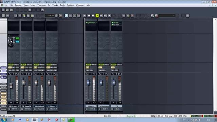The width and height of the screenshot is (217, 122).
Task: Click the EQ knob on the Drums strip
Action: (11, 40)
